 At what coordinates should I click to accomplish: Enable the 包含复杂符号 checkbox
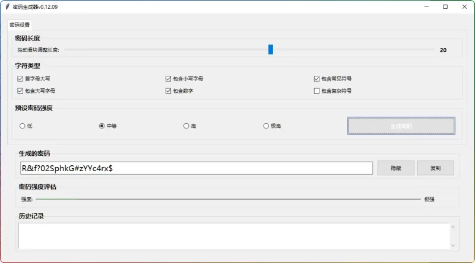(316, 91)
